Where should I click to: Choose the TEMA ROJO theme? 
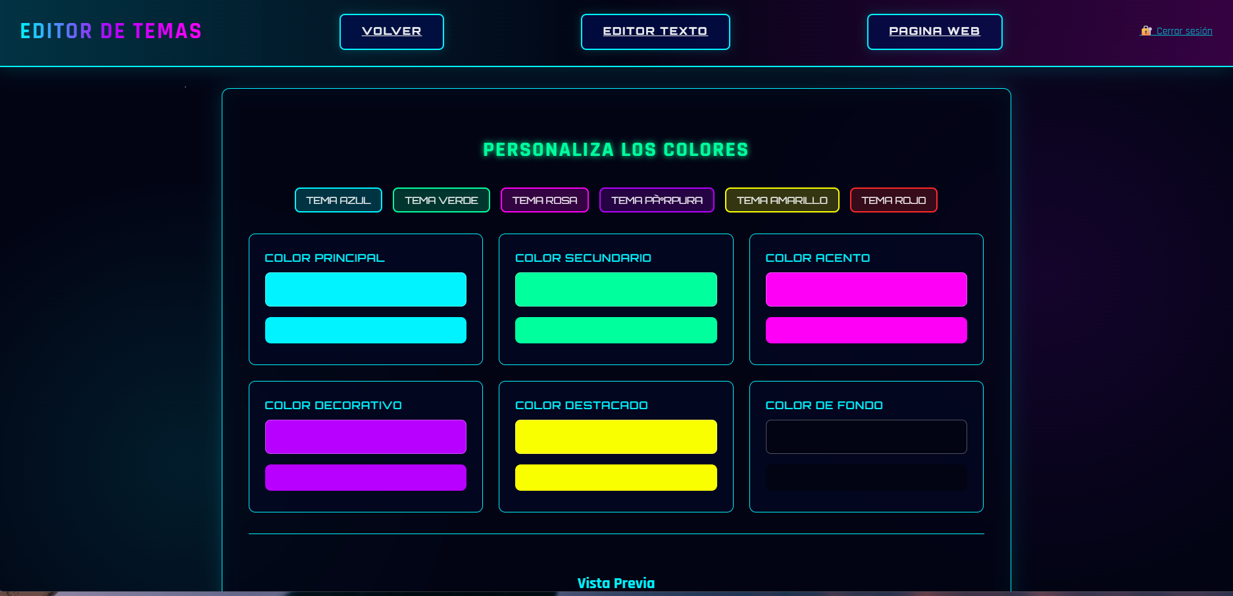pos(893,200)
